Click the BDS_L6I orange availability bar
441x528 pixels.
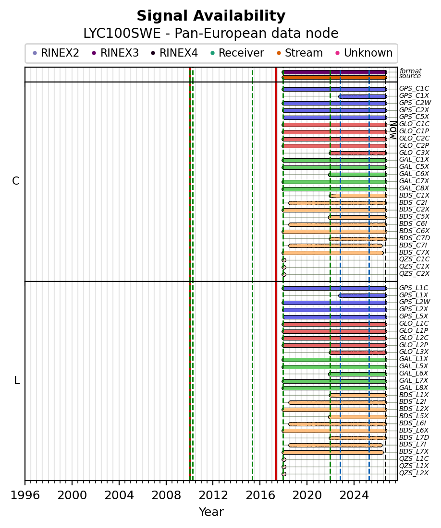[337, 424]
